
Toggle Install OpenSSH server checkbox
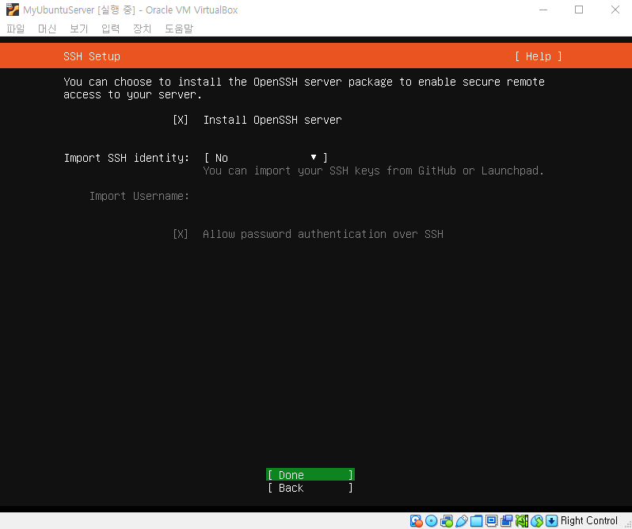coord(180,120)
